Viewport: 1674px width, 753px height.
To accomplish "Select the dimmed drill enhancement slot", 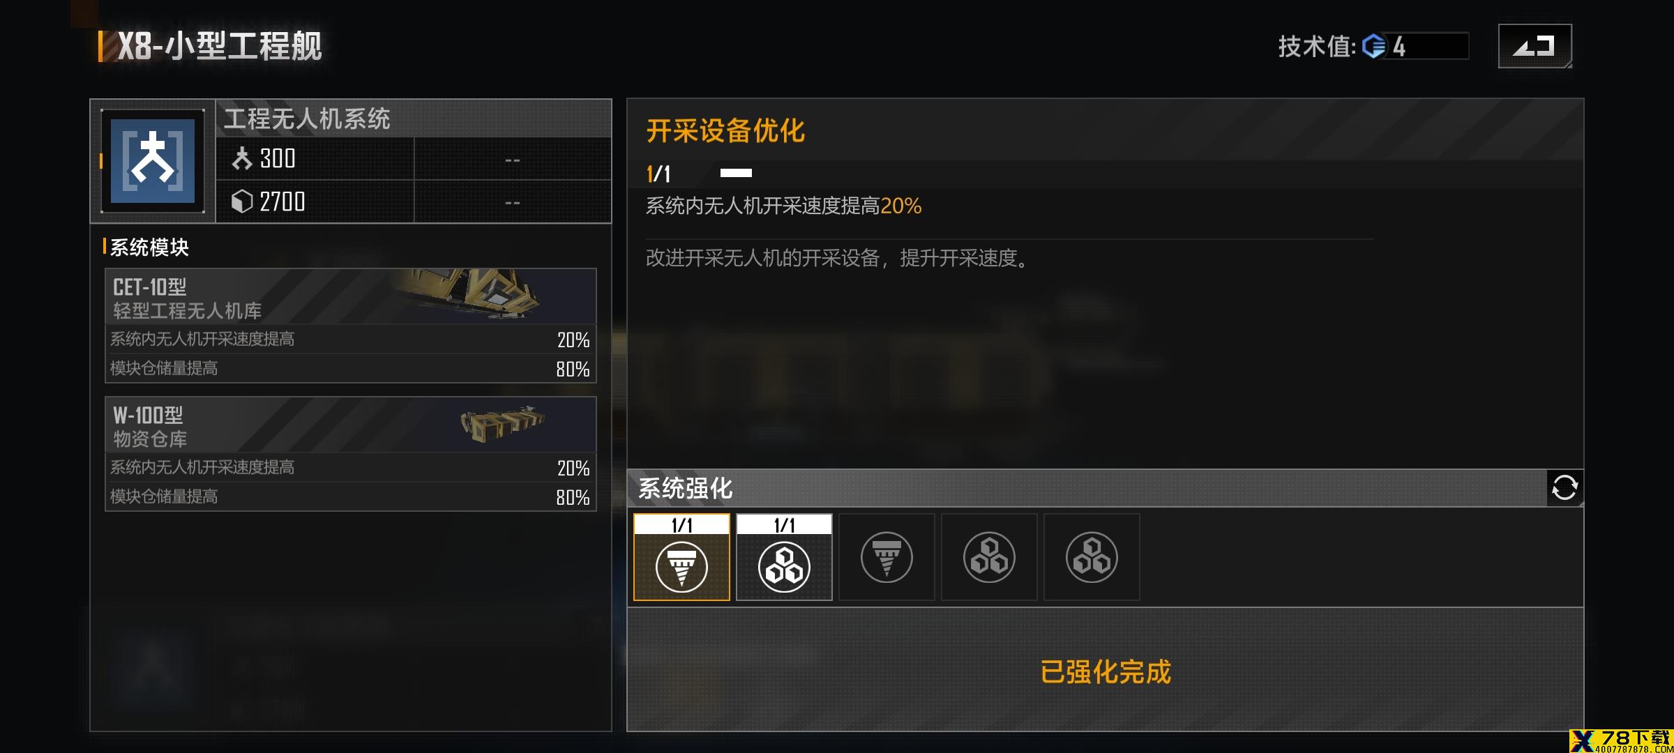I will pos(887,557).
